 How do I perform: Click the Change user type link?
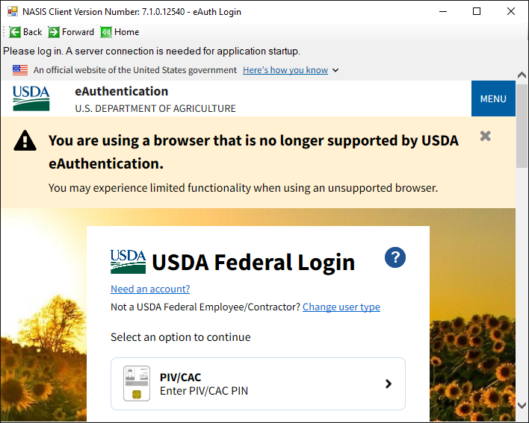point(341,307)
